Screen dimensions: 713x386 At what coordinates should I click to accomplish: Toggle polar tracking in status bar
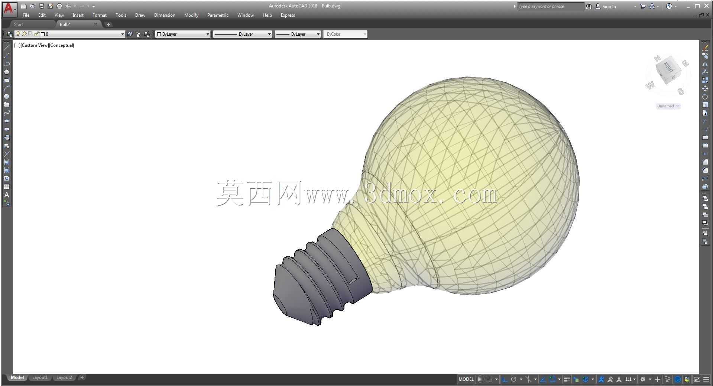(514, 379)
